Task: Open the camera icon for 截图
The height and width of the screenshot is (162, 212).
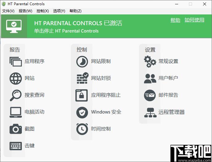Action: (x=16, y=129)
